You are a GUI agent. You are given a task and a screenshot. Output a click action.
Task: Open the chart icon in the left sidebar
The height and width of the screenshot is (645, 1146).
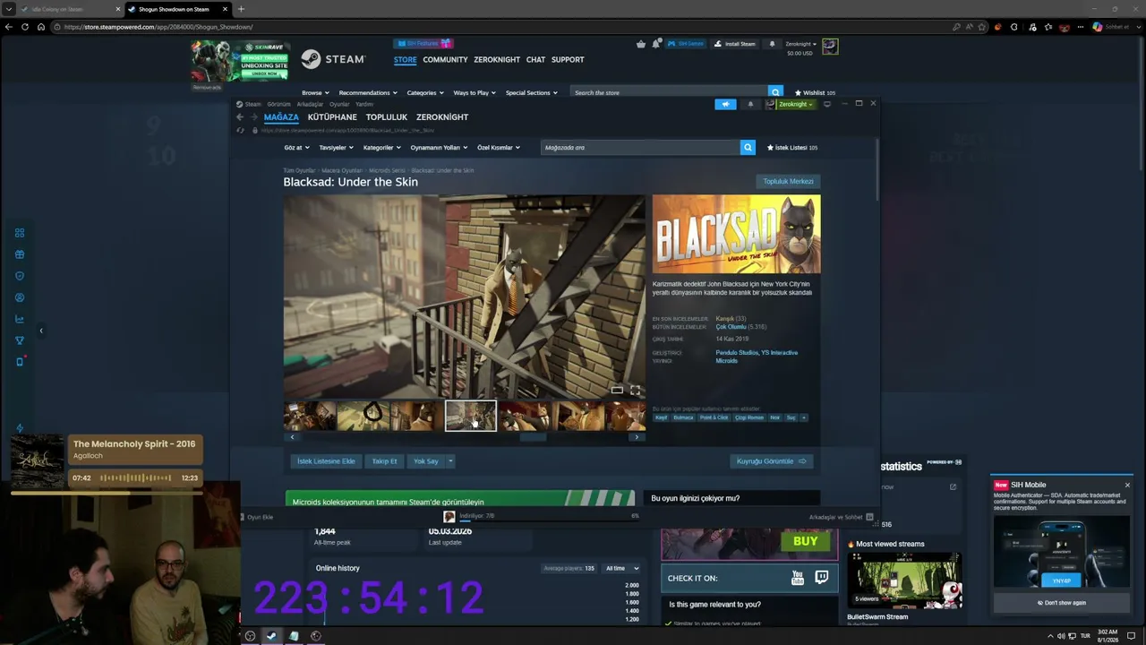pos(20,319)
